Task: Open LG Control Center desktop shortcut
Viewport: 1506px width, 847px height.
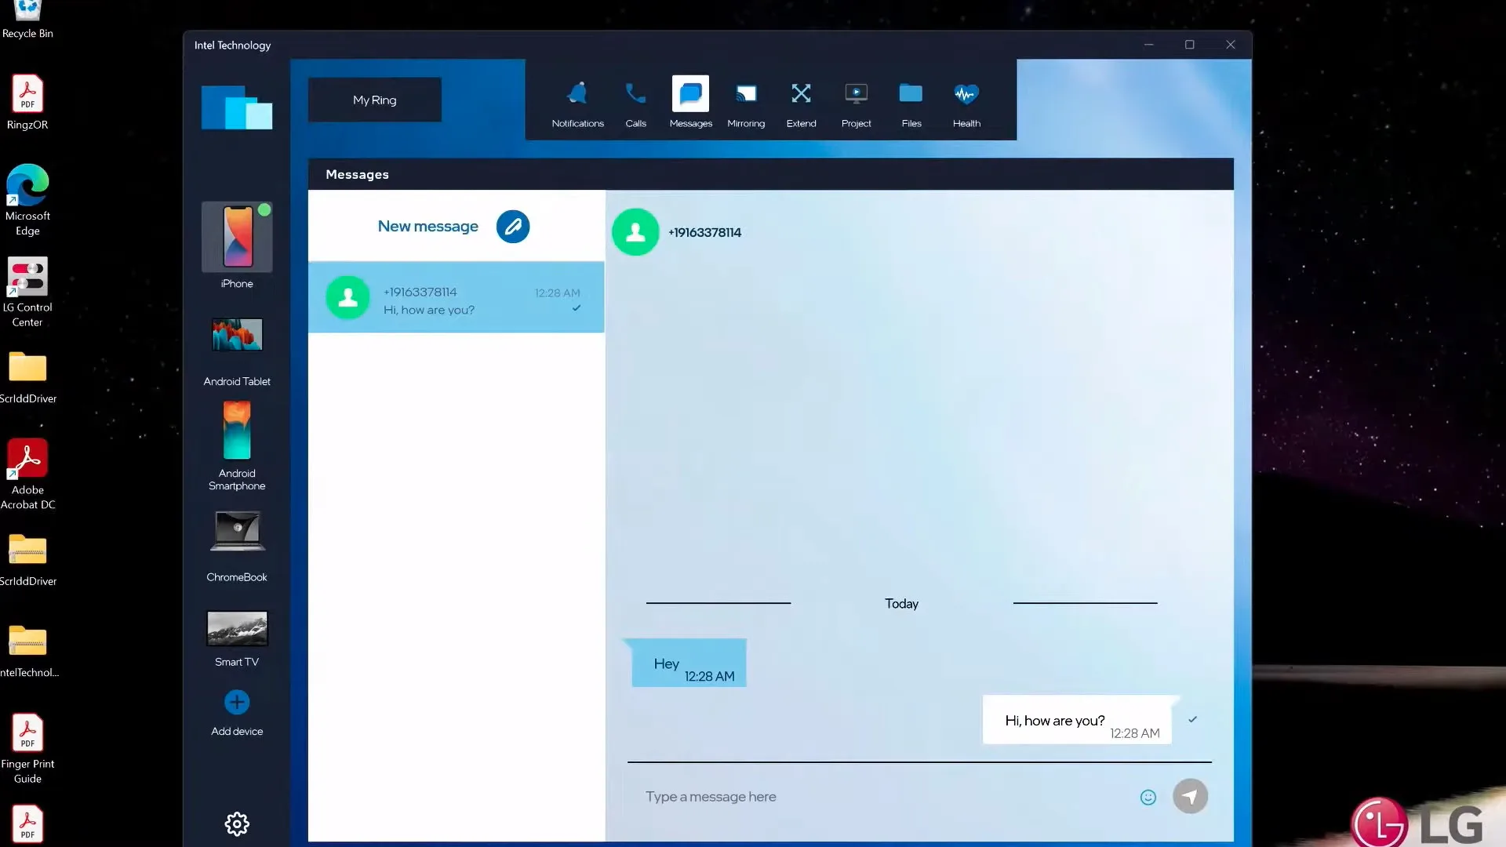Action: pos(27,293)
